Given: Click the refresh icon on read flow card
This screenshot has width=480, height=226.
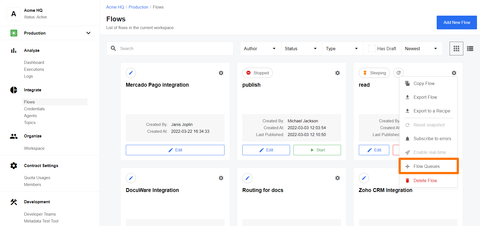Looking at the screenshot, I should point(399,73).
